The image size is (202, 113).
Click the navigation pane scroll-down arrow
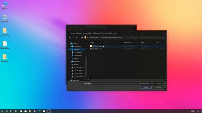tap(86, 80)
